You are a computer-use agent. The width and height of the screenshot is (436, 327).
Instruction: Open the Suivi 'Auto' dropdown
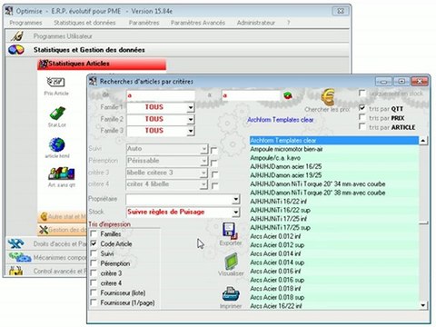click(204, 149)
